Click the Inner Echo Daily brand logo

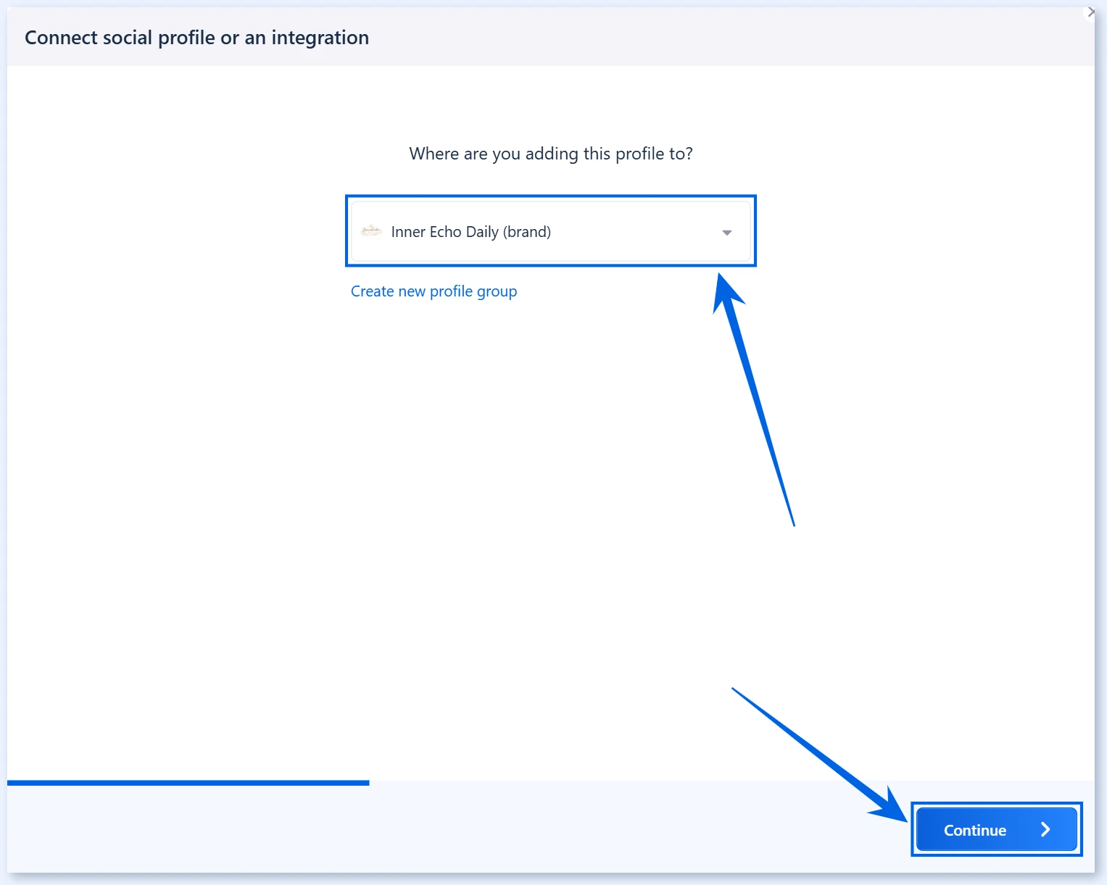371,231
